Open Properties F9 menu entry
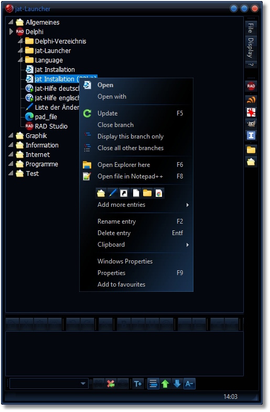 [x=136, y=273]
